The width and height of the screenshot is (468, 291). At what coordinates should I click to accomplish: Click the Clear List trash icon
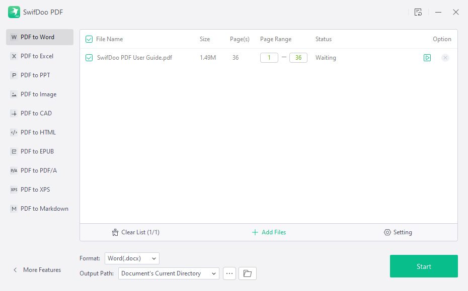[x=115, y=232]
